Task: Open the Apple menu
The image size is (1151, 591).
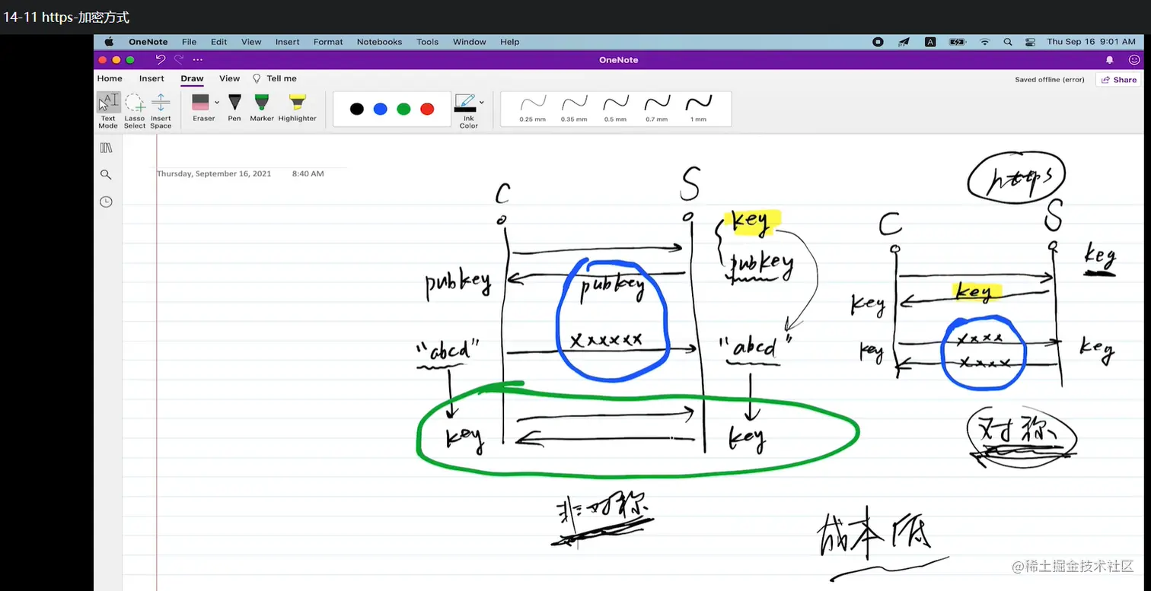Action: pos(109,42)
